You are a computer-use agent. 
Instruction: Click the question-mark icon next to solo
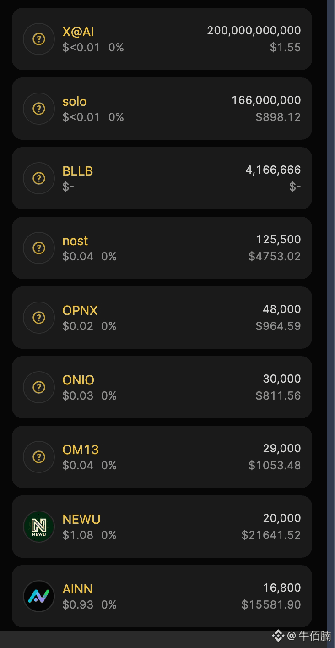pyautogui.click(x=39, y=109)
